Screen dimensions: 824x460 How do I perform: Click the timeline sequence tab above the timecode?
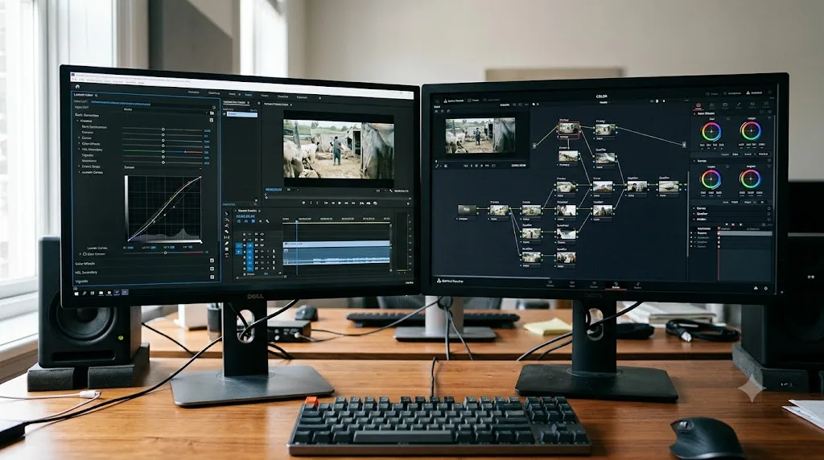click(248, 211)
